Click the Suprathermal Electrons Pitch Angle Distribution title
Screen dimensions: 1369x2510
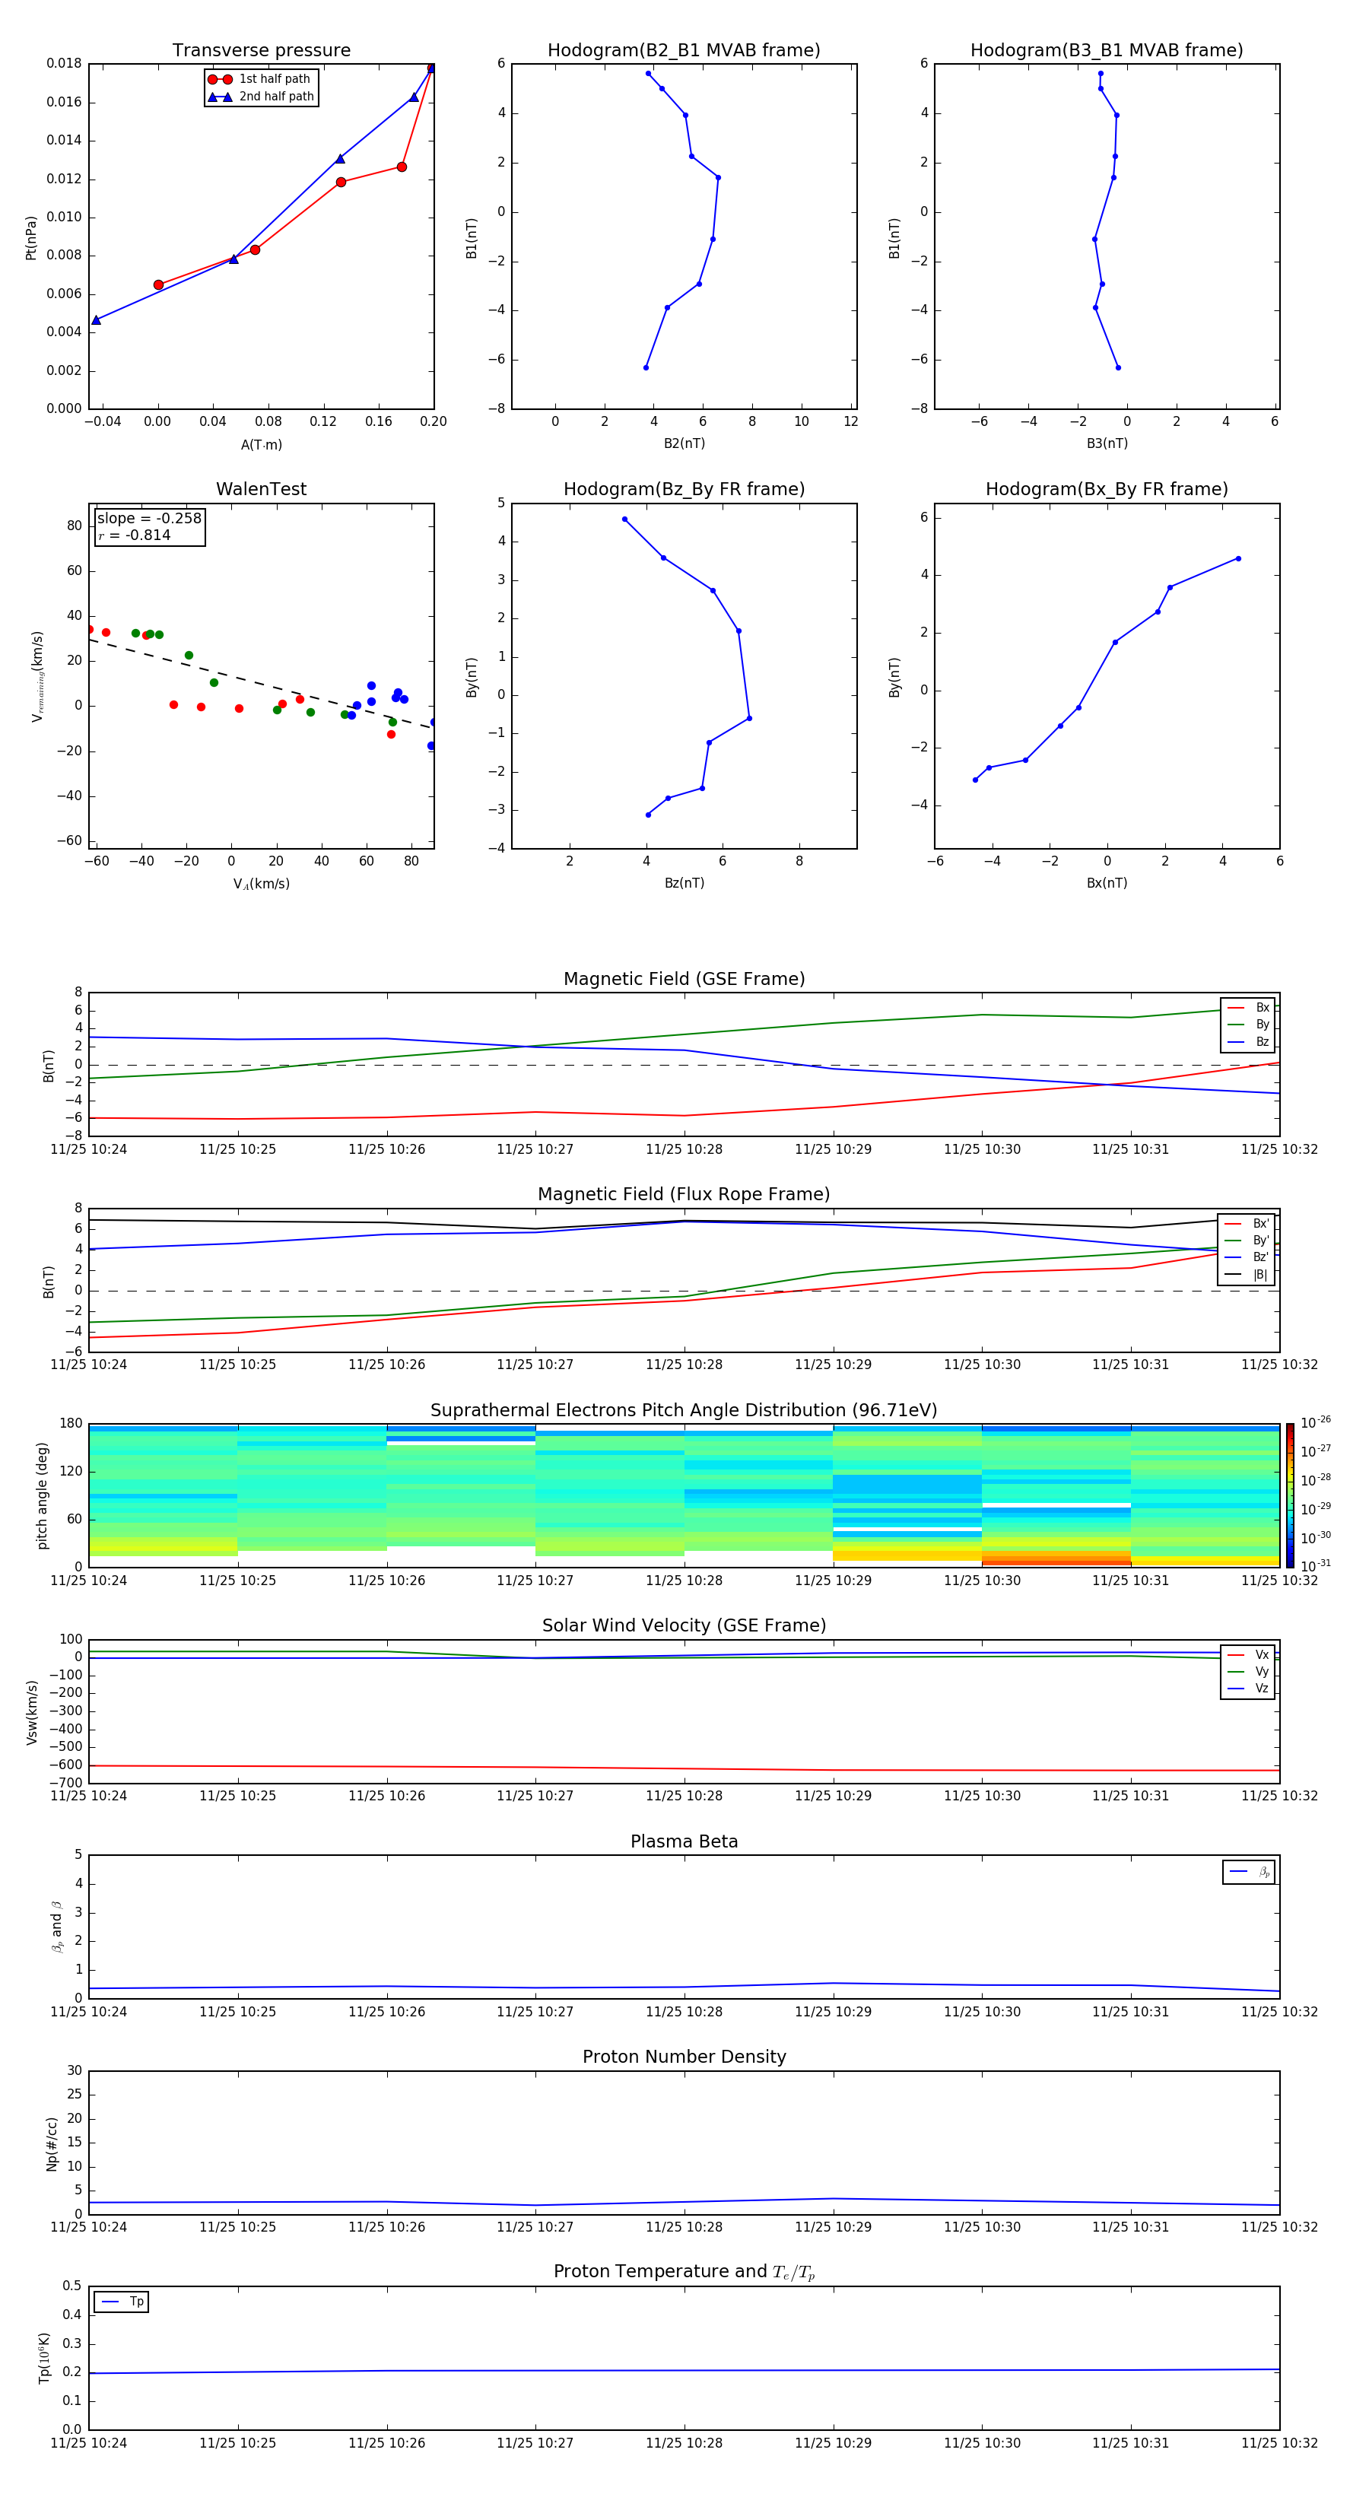tap(684, 1411)
